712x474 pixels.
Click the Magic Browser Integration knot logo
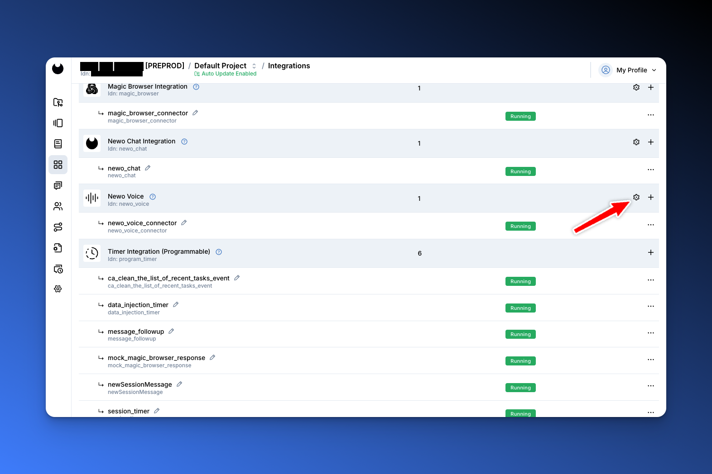pyautogui.click(x=92, y=90)
